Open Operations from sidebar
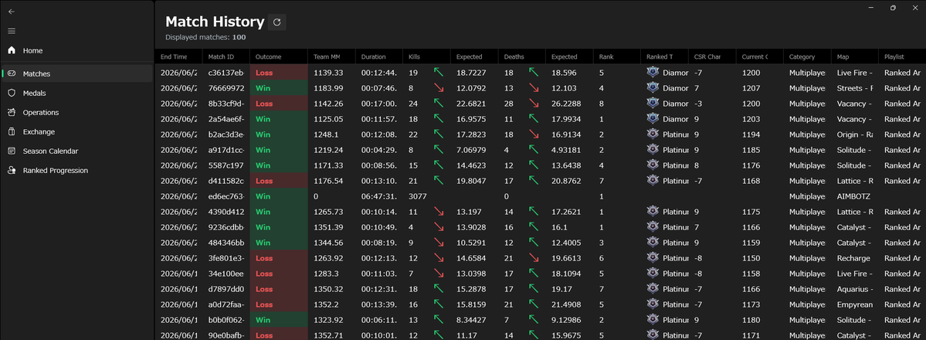The width and height of the screenshot is (926, 340). click(76, 112)
